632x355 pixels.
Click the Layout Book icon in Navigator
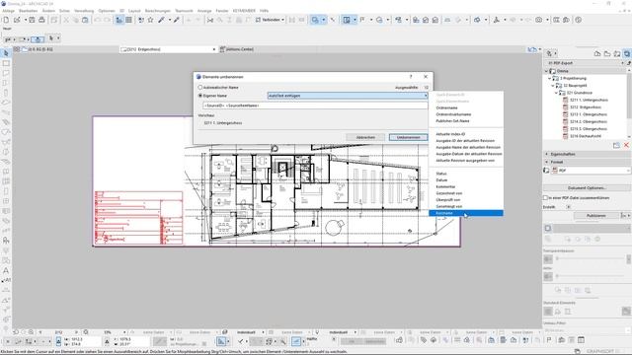[616, 53]
